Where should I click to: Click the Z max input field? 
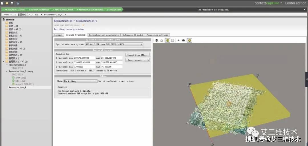point(112,67)
